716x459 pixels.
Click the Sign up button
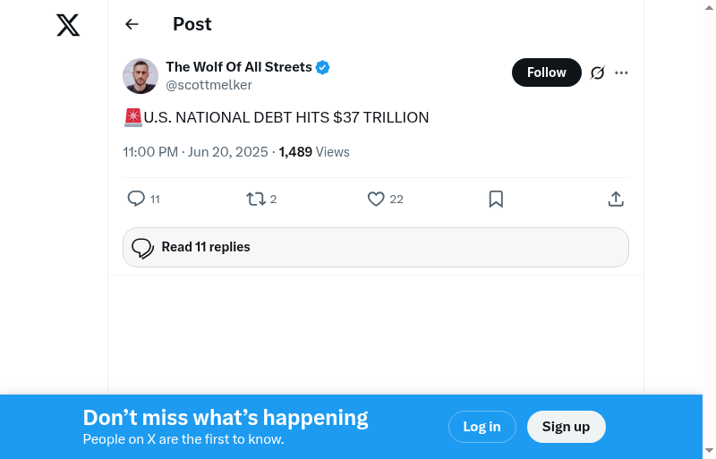click(x=566, y=427)
